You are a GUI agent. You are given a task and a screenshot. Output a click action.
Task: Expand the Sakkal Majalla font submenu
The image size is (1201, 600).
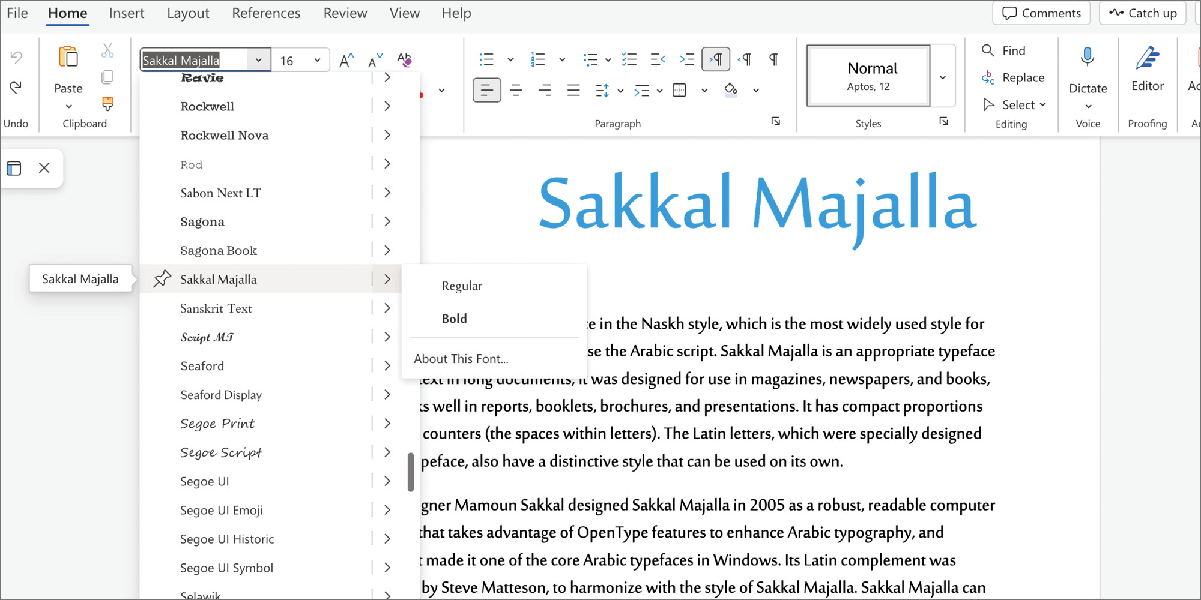pyautogui.click(x=387, y=279)
